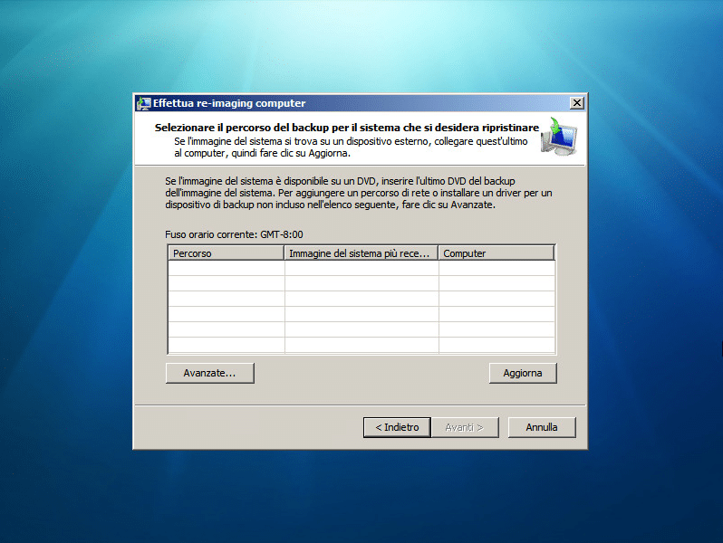This screenshot has width=723, height=543.
Task: Sort by the Percorso column header
Action: coord(226,253)
